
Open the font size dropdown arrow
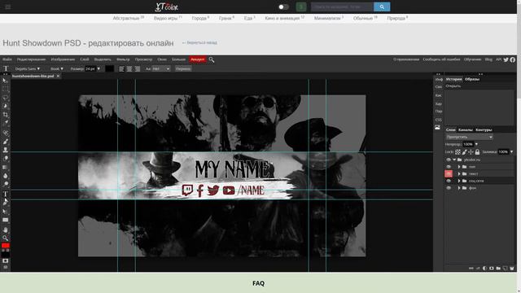[99, 68]
